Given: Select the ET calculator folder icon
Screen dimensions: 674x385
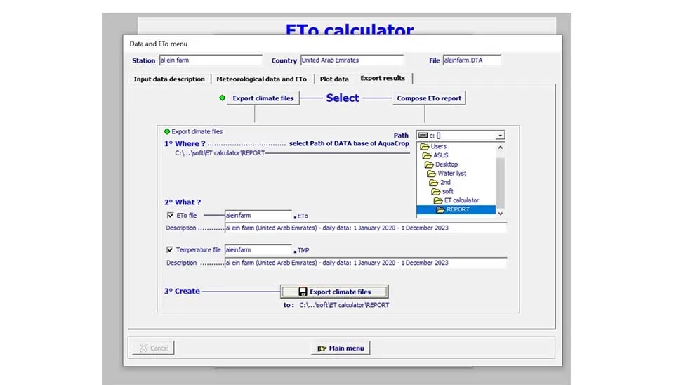Looking at the screenshot, I should click(438, 200).
